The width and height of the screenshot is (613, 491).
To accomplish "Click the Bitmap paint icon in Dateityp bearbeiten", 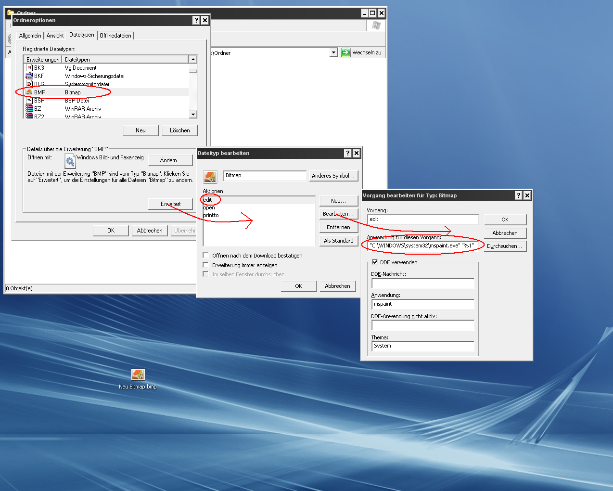I will tap(210, 177).
